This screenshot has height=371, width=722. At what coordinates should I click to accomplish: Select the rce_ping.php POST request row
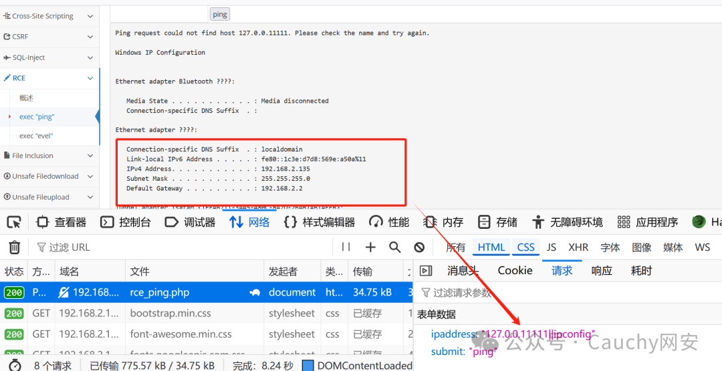[x=207, y=292]
